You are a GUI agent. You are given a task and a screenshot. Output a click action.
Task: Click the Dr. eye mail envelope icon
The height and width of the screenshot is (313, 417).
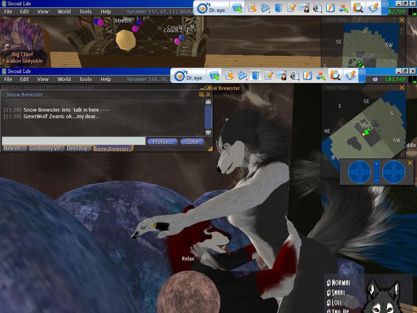click(281, 76)
